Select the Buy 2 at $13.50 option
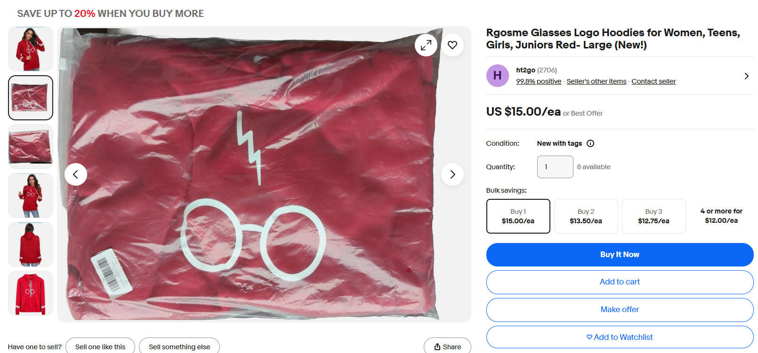Viewport: 758px width, 353px height. coord(586,216)
